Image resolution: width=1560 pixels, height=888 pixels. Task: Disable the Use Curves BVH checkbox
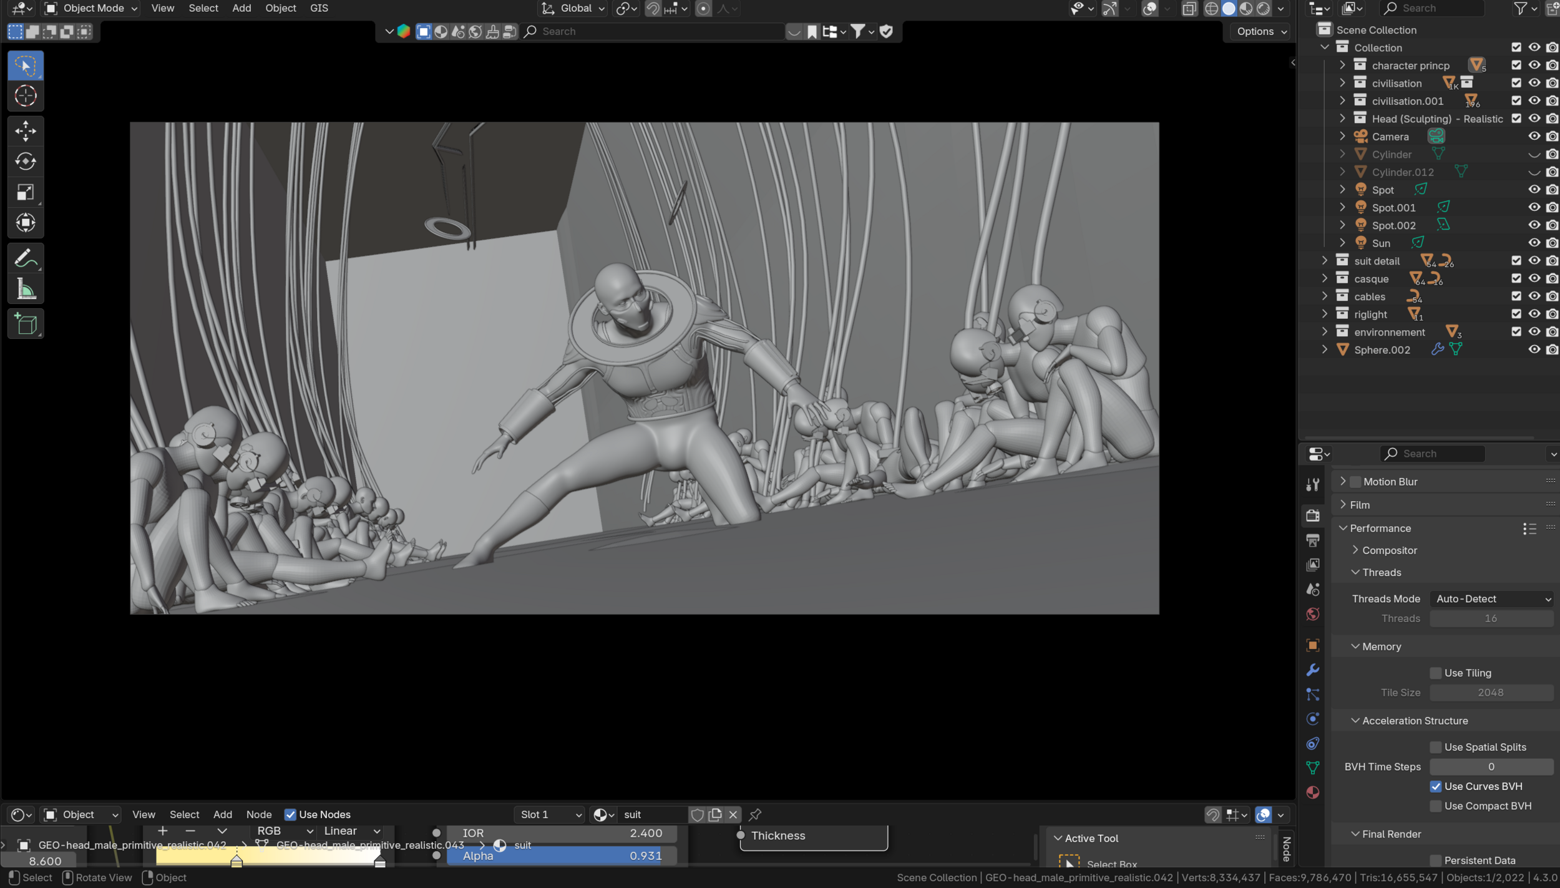point(1437,786)
